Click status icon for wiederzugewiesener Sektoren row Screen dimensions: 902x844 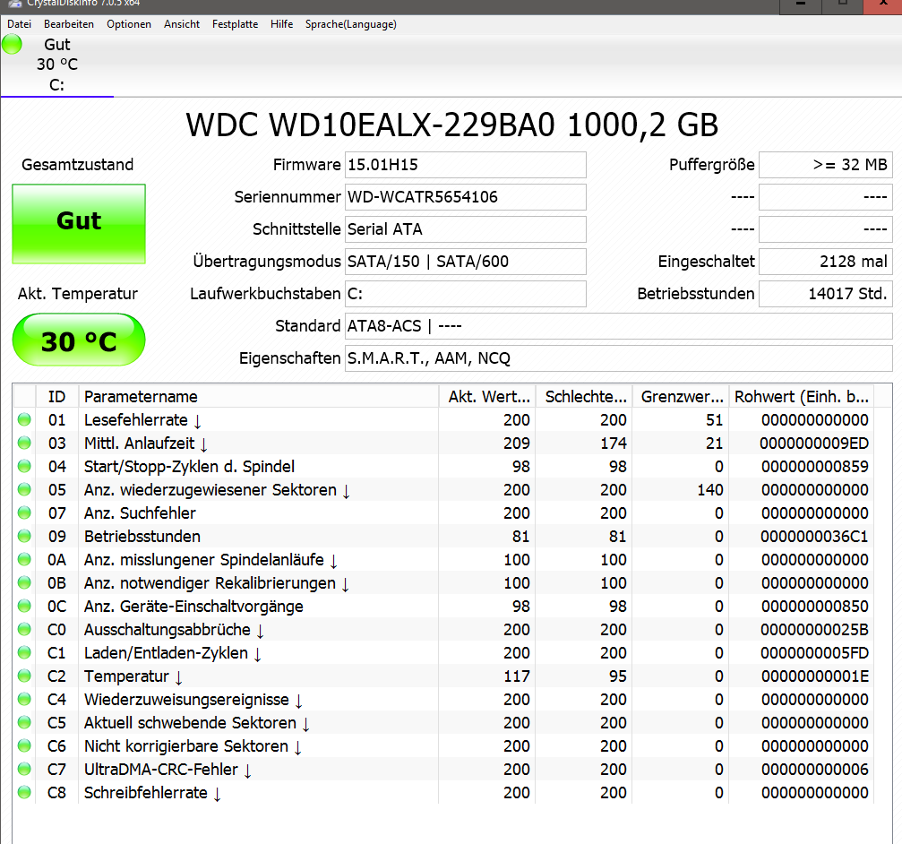(24, 489)
